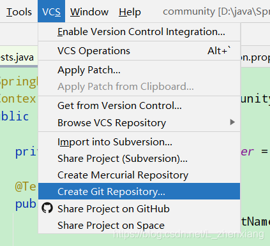This screenshot has width=270, height=246.
Task: Open the Tools menu
Action: 19,12
